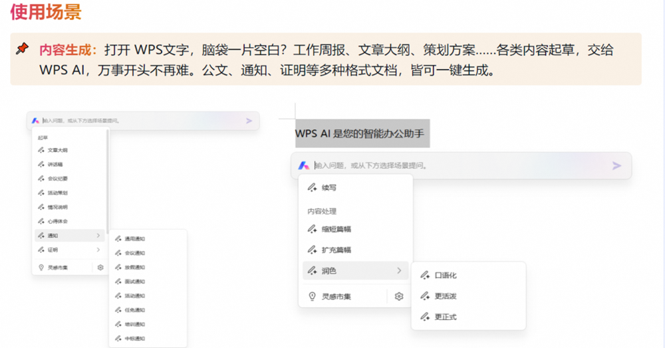The image size is (665, 348).
Task: Click the pen icon beside 扩充篇幅
Action: click(312, 250)
